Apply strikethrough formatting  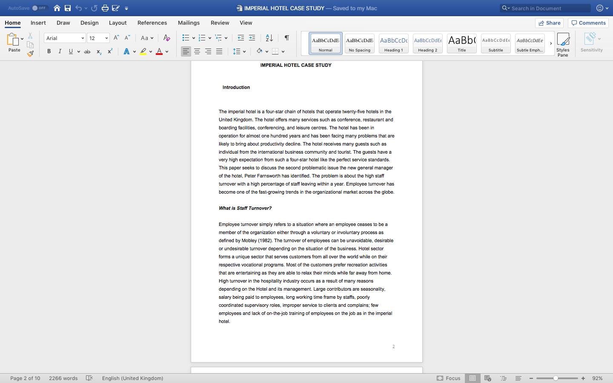click(x=87, y=51)
